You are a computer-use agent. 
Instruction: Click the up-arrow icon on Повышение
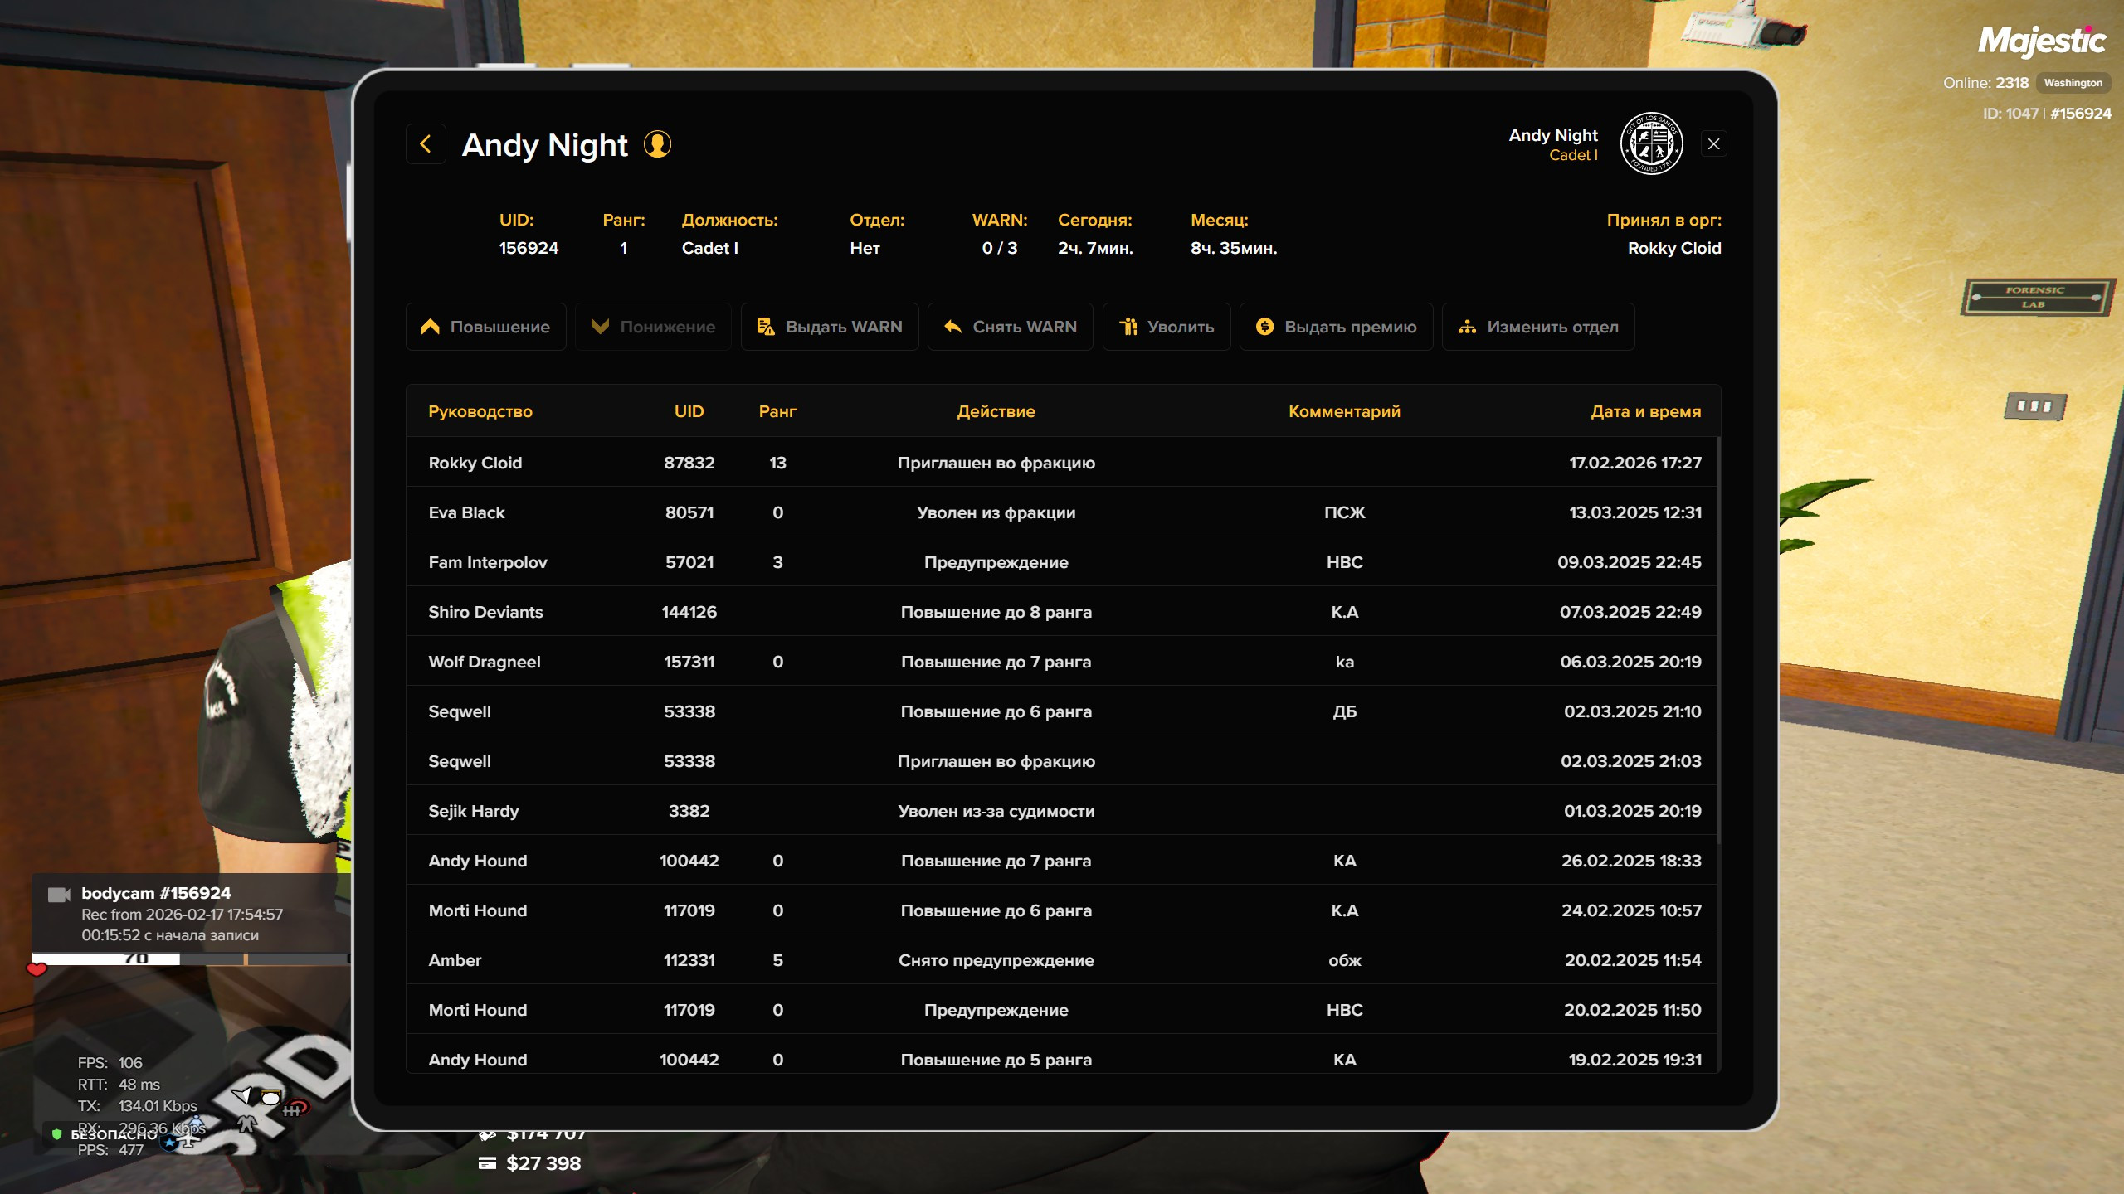pyautogui.click(x=430, y=327)
